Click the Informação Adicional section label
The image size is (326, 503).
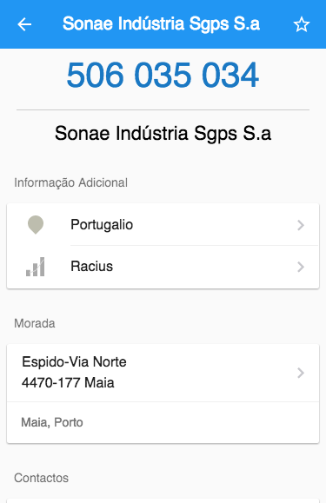coord(70,182)
